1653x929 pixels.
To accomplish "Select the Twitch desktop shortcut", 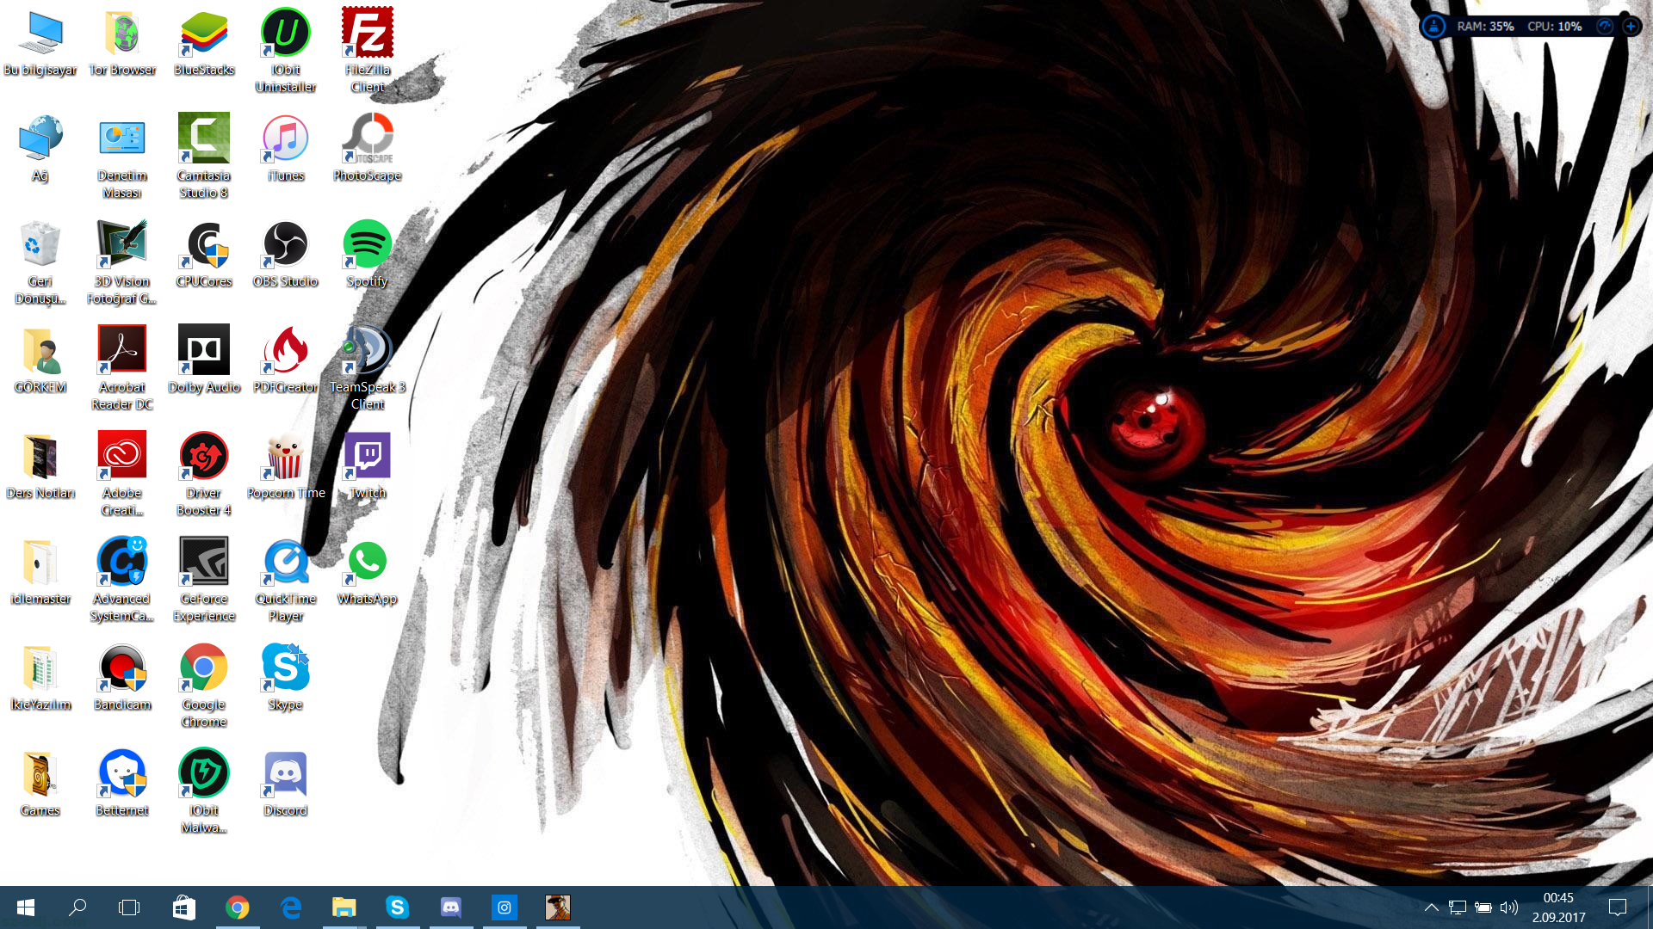I will tap(368, 466).
